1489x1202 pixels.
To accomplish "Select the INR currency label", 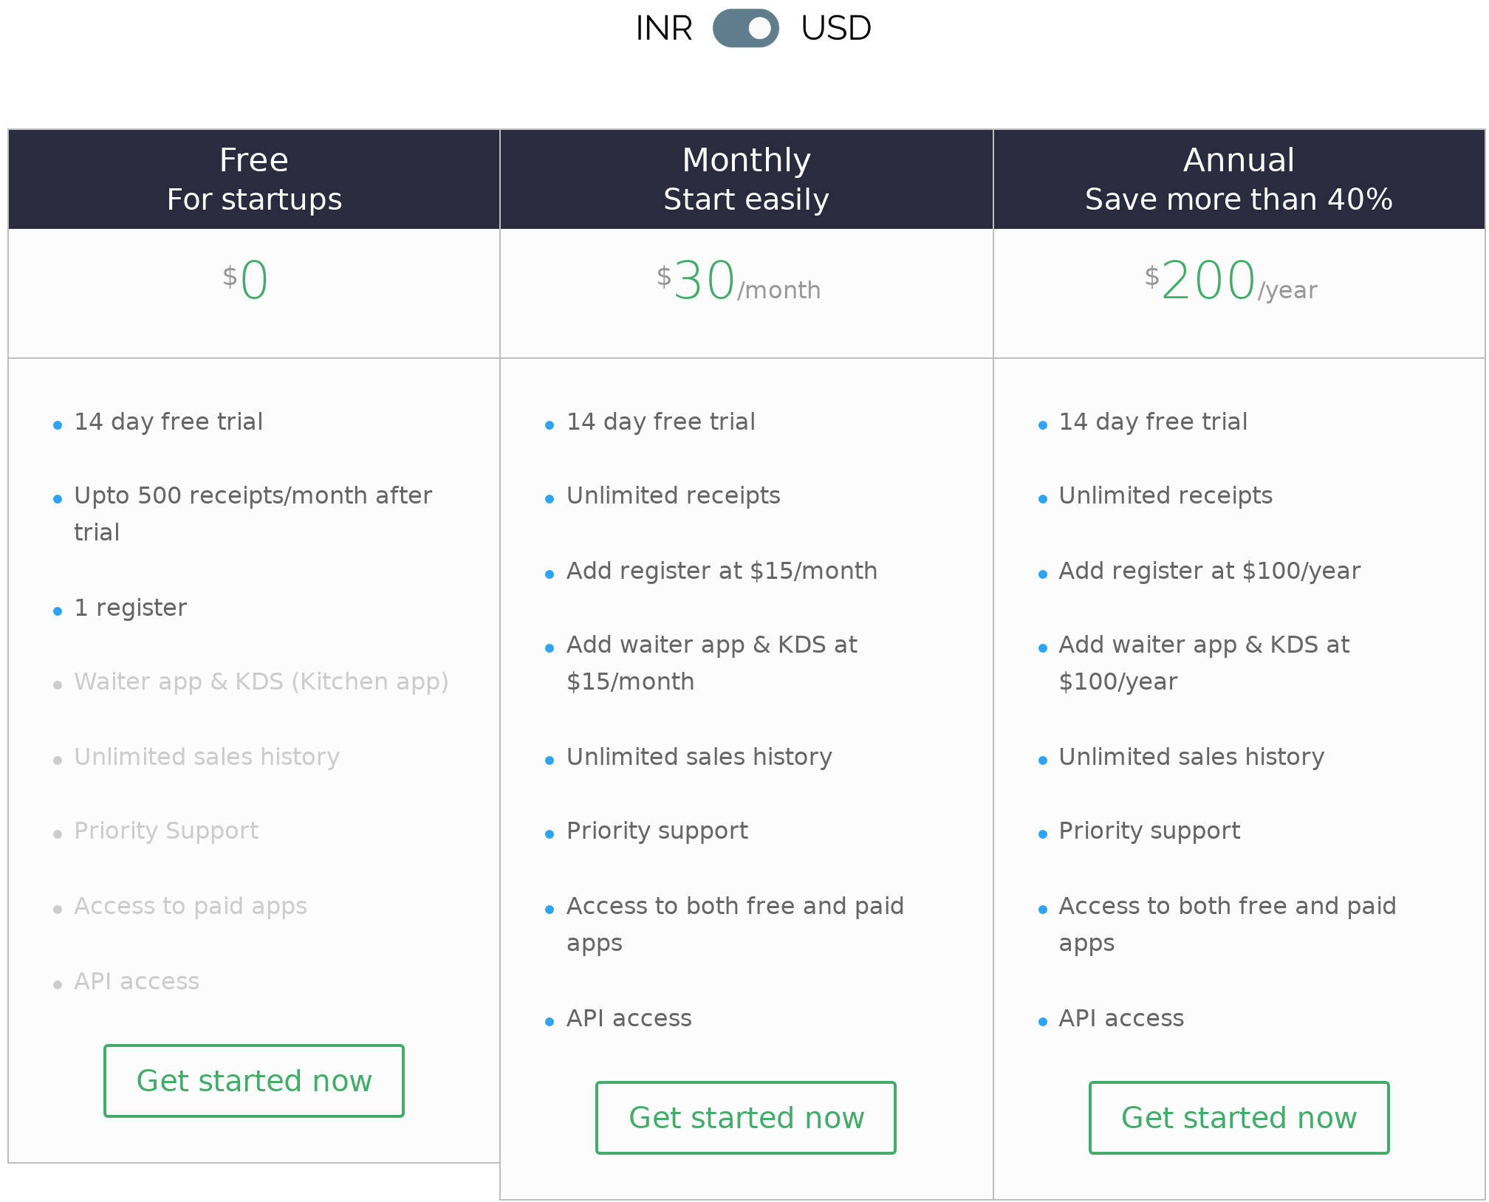I will click(x=663, y=29).
